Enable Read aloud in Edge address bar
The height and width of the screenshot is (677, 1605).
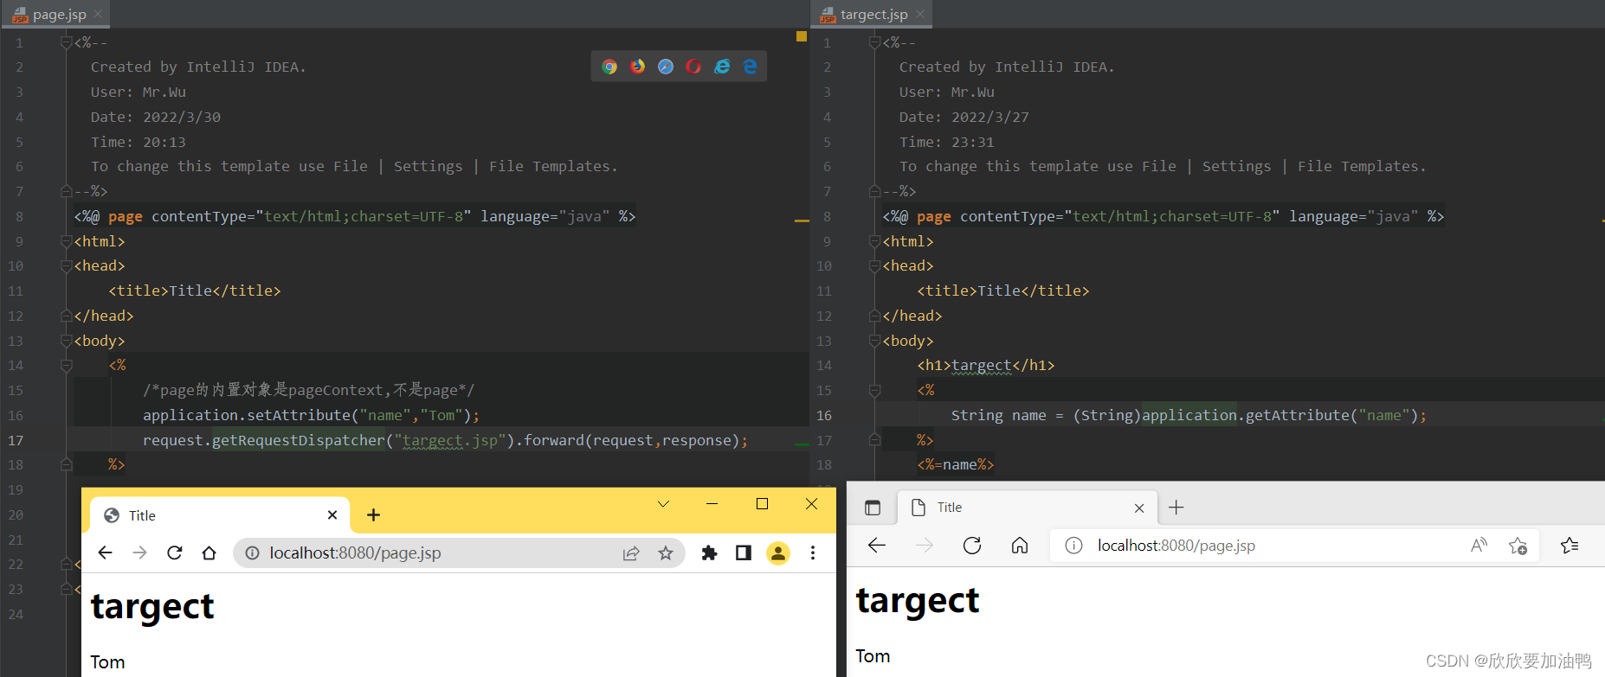1479,545
